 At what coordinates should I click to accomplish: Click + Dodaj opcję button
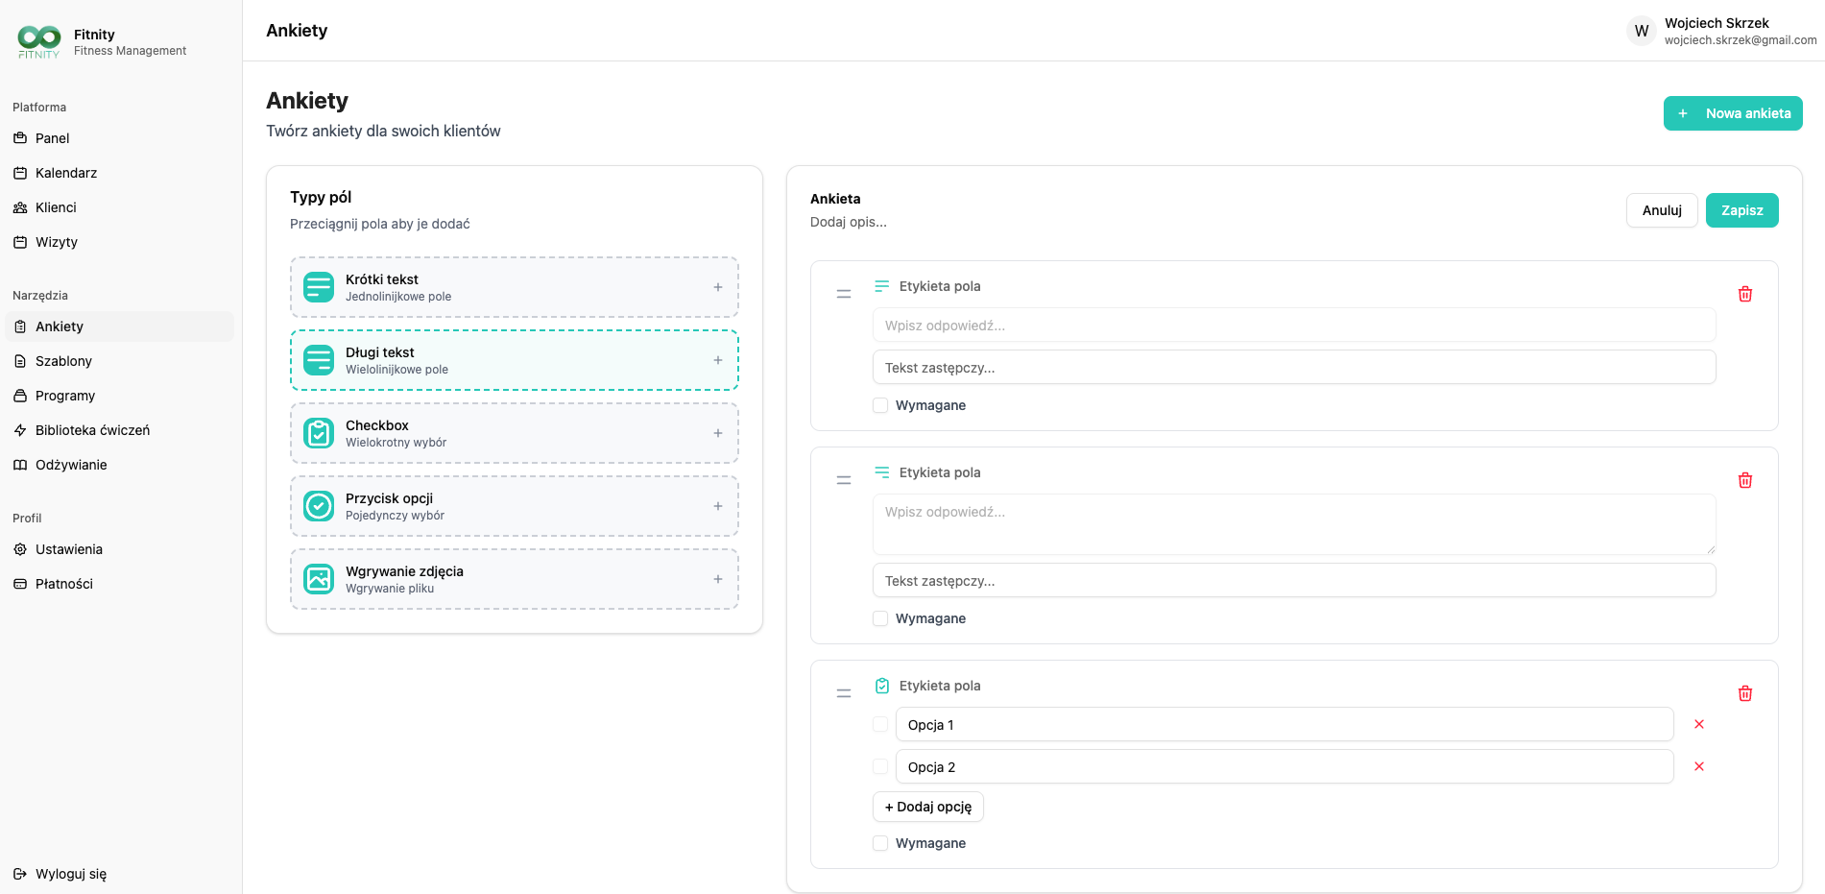click(x=927, y=807)
